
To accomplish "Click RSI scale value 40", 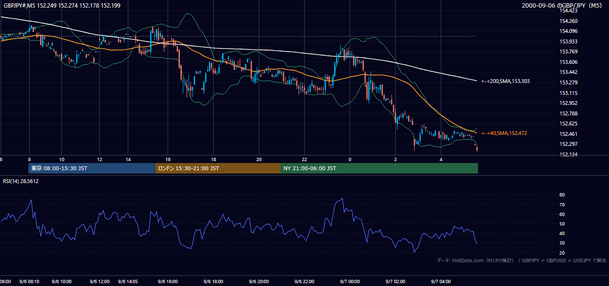I will pos(562,233).
